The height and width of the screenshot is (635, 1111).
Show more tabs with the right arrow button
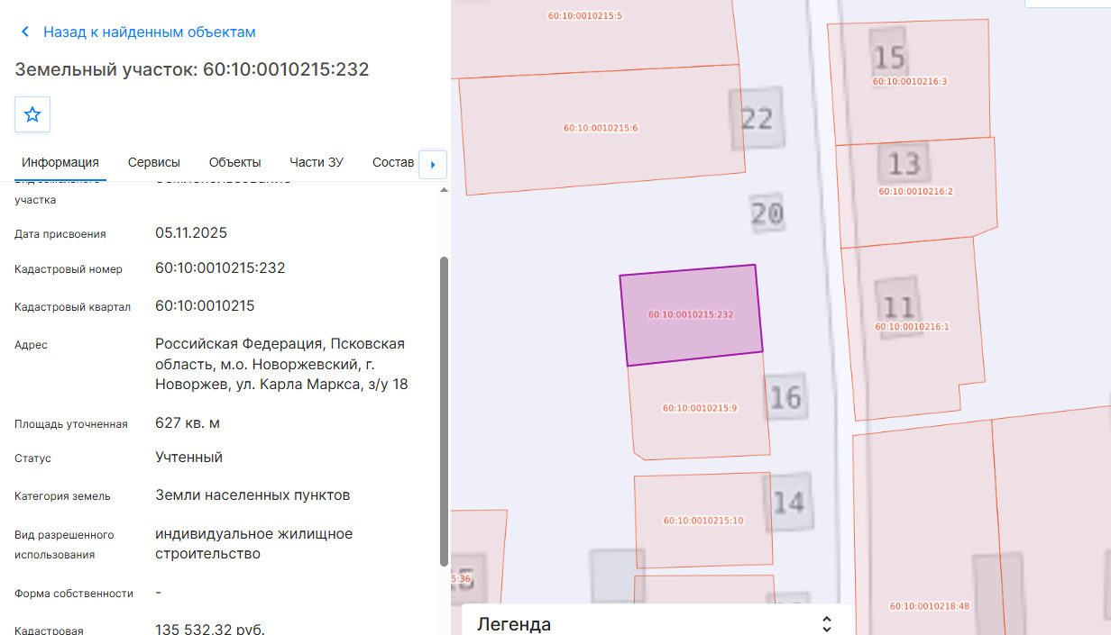pos(433,165)
